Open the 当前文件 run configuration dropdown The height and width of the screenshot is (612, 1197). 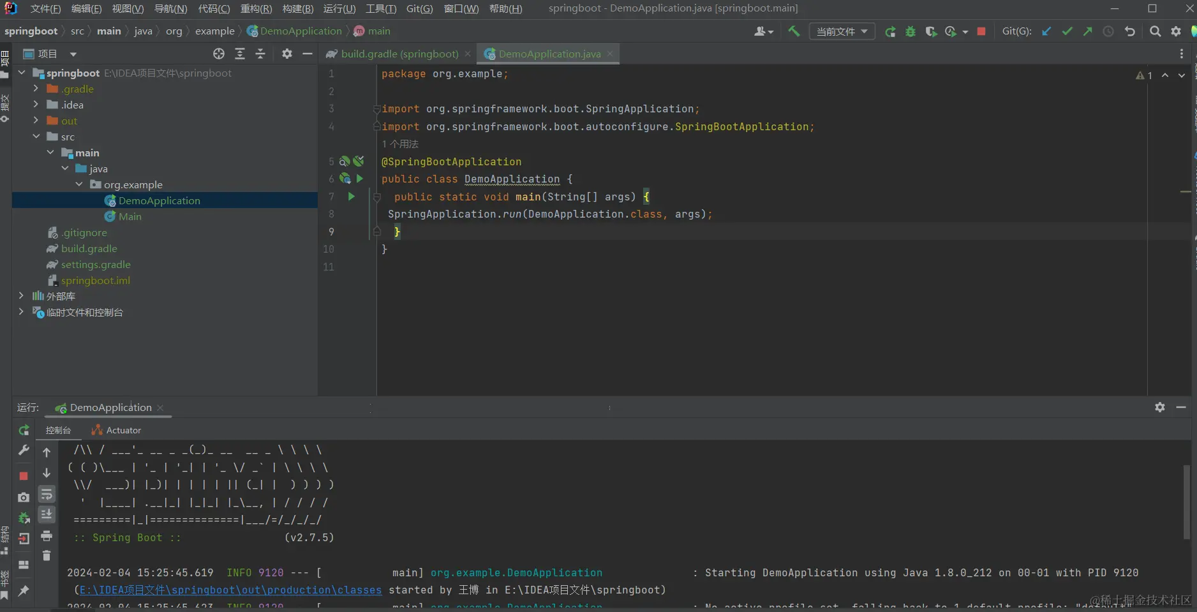coord(842,31)
